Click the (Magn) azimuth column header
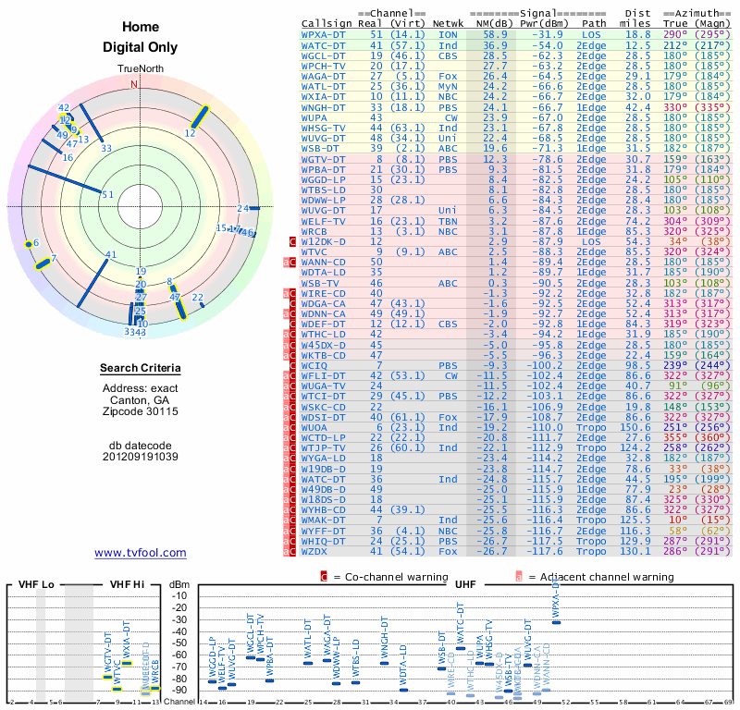Image resolution: width=740 pixels, height=710 pixels. point(712,24)
